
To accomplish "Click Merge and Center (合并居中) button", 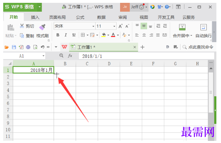I will tap(182, 31).
